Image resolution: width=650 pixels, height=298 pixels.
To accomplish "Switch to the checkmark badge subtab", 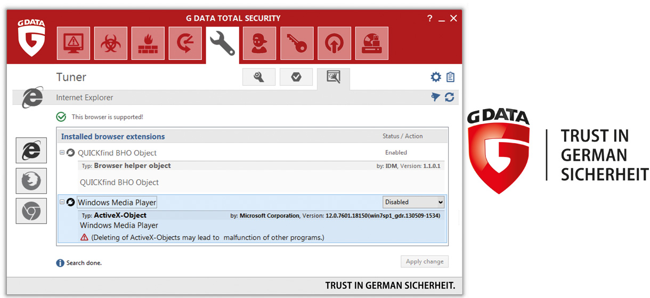I will point(296,77).
